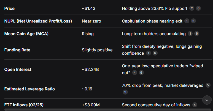Select the ~$2.24B Open Interest value
The image size is (213, 111).
click(x=90, y=70)
